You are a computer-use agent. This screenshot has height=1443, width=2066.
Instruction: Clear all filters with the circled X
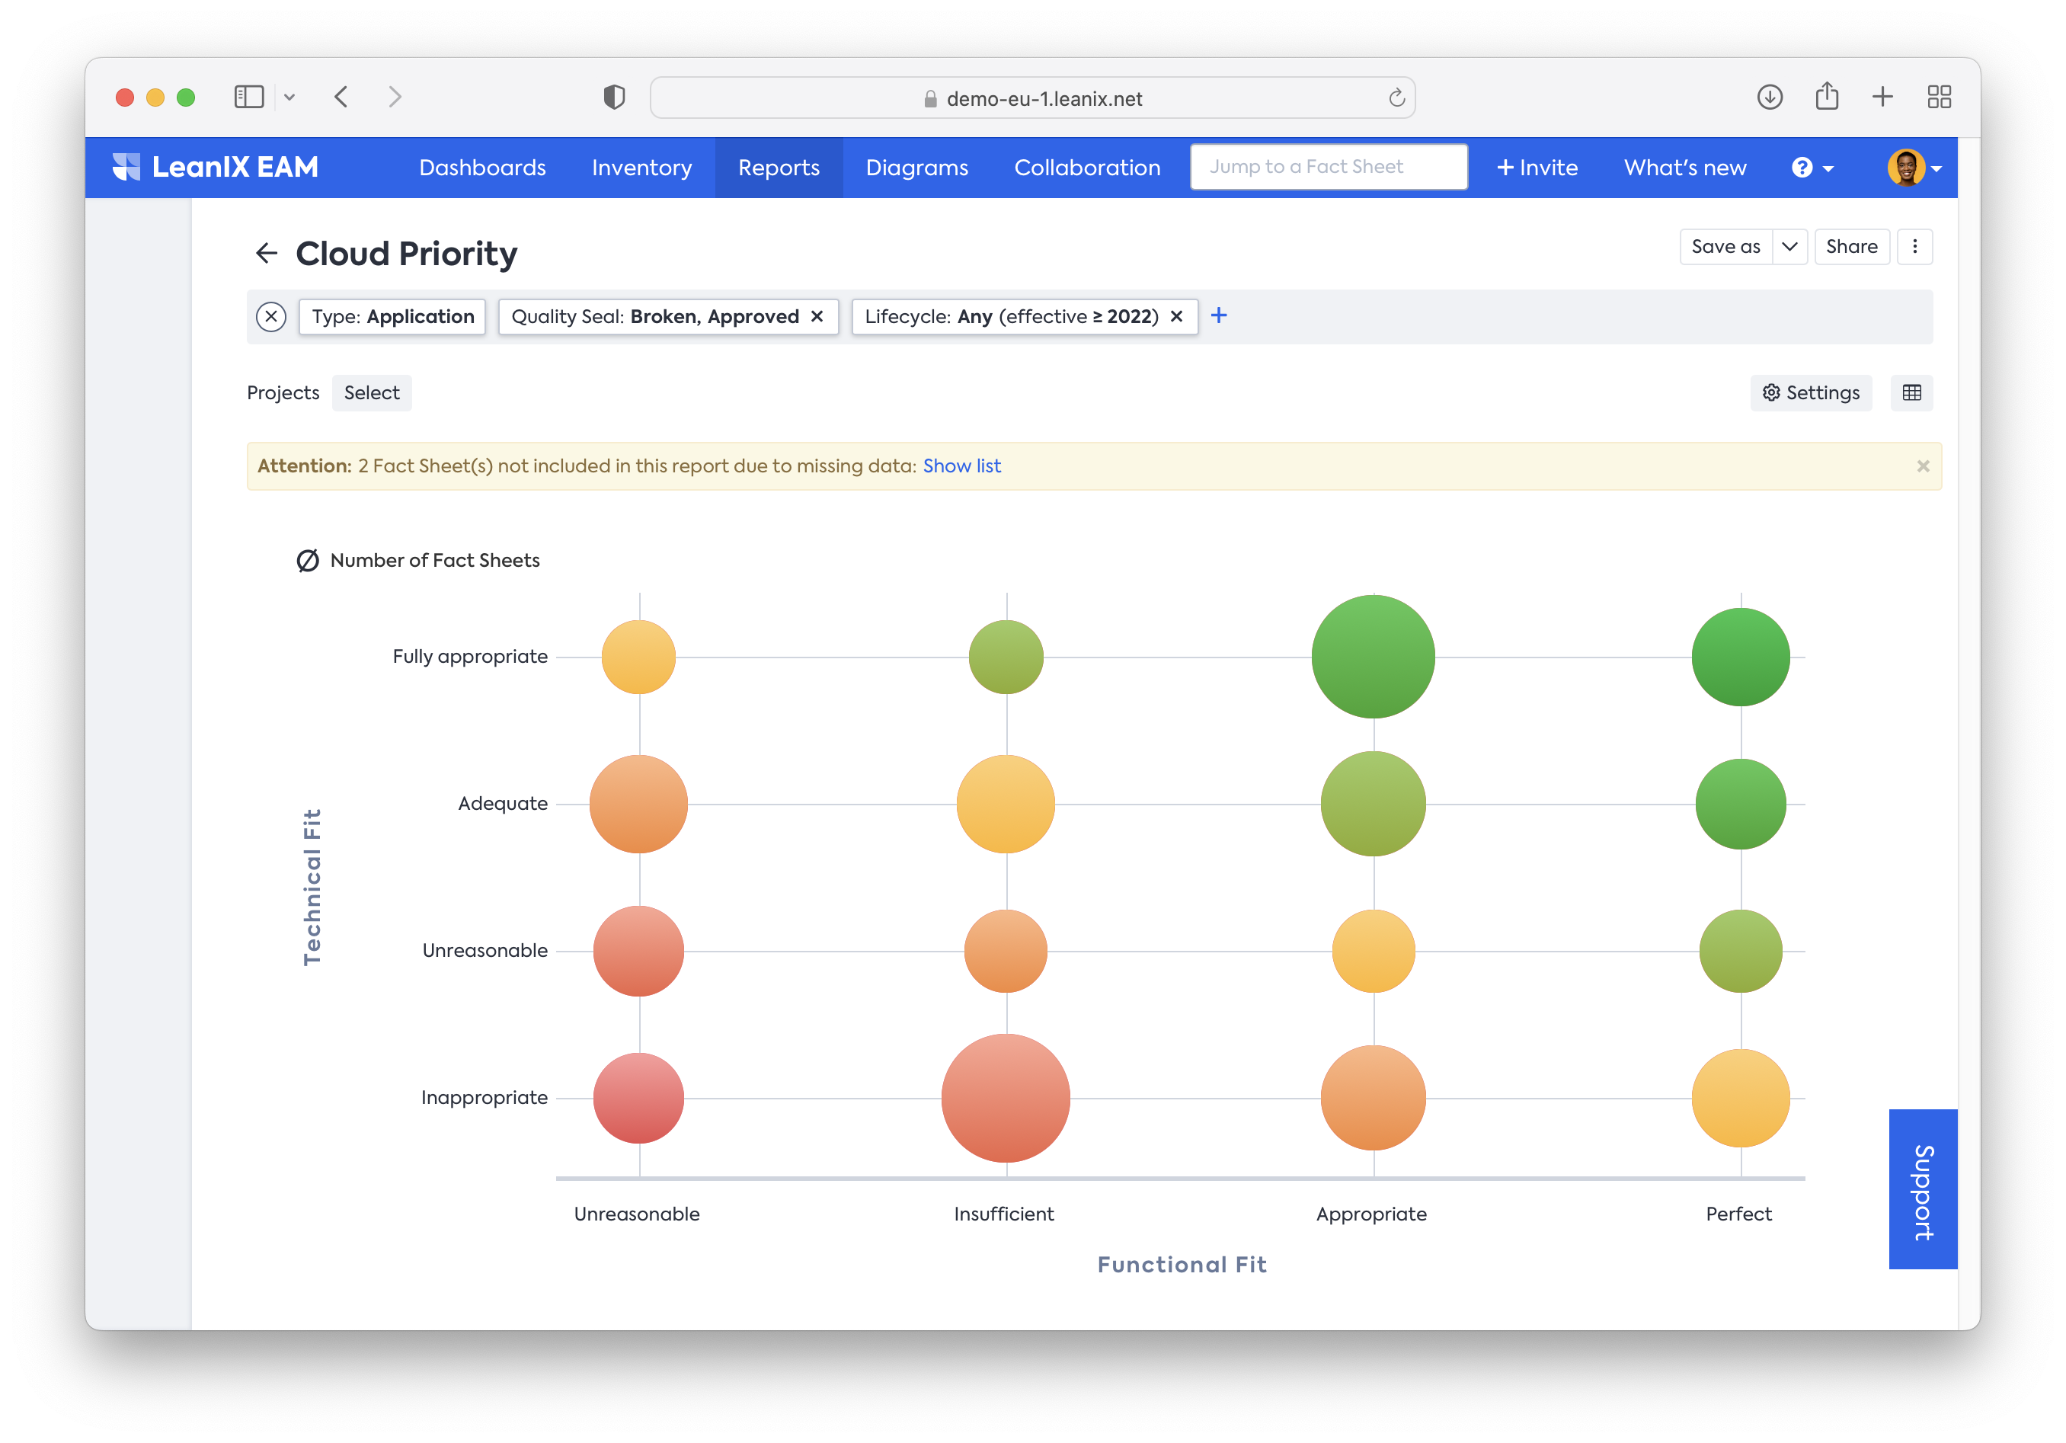(271, 317)
